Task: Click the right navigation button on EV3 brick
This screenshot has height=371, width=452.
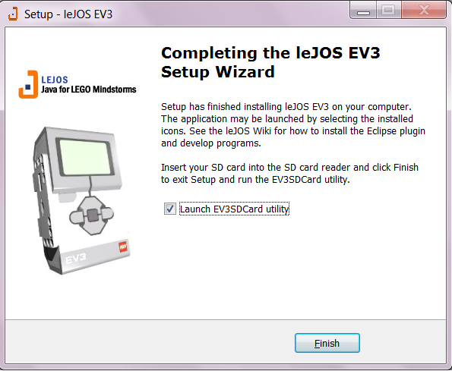Action: [x=107, y=213]
